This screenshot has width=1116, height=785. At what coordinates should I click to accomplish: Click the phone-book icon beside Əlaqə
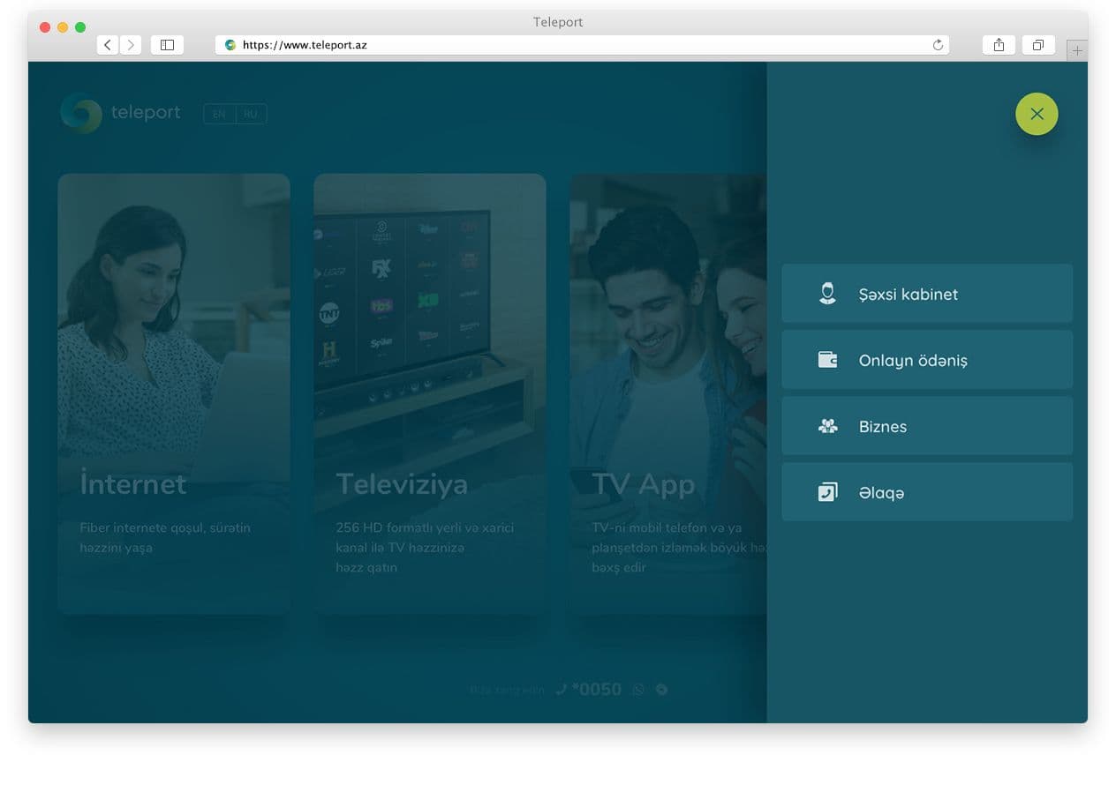827,492
